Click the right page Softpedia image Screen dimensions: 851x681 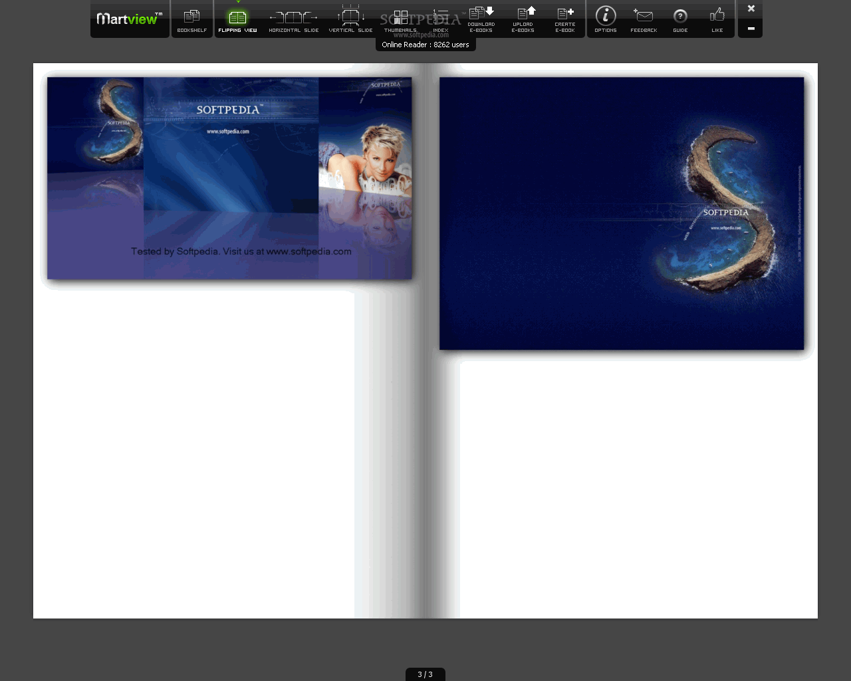(x=622, y=213)
